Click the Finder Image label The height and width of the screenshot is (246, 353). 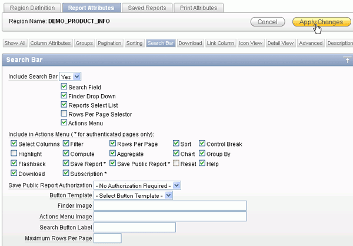point(75,205)
